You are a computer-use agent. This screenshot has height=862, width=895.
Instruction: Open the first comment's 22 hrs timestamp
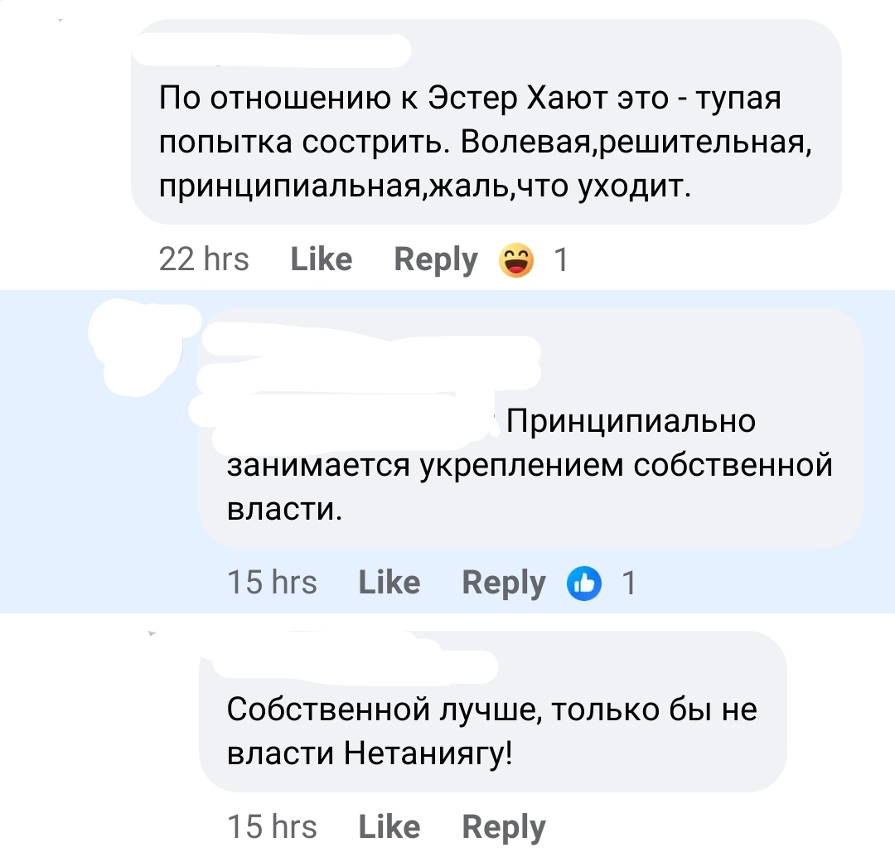[205, 259]
